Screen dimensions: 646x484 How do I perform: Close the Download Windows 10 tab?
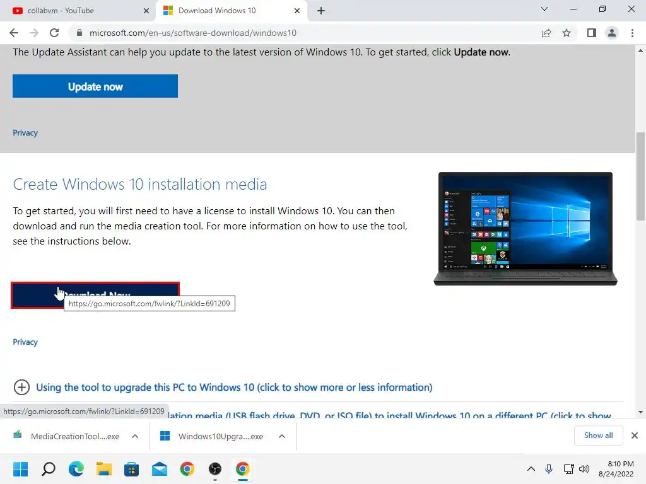tap(297, 11)
